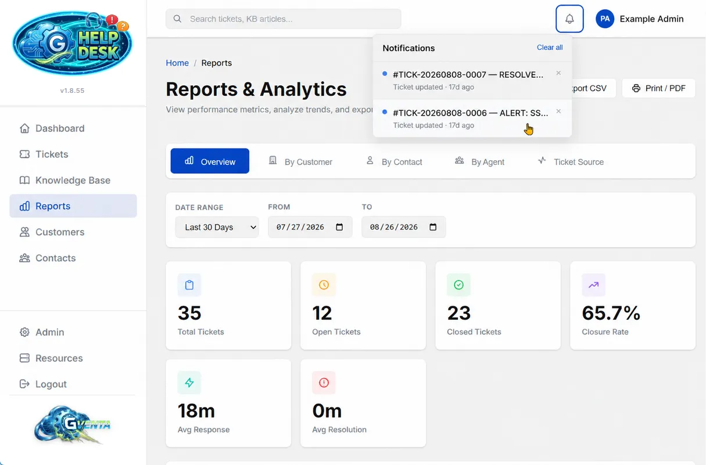Click the Print / PDF button
Image resolution: width=706 pixels, height=465 pixels.
[x=658, y=88]
